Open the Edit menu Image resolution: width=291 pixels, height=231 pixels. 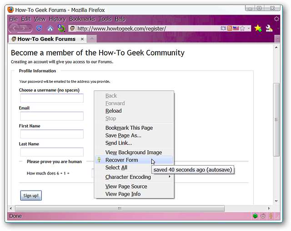(26, 19)
